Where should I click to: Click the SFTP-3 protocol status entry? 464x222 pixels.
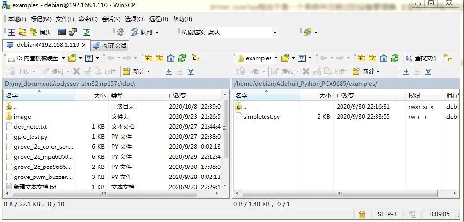pyautogui.click(x=387, y=214)
